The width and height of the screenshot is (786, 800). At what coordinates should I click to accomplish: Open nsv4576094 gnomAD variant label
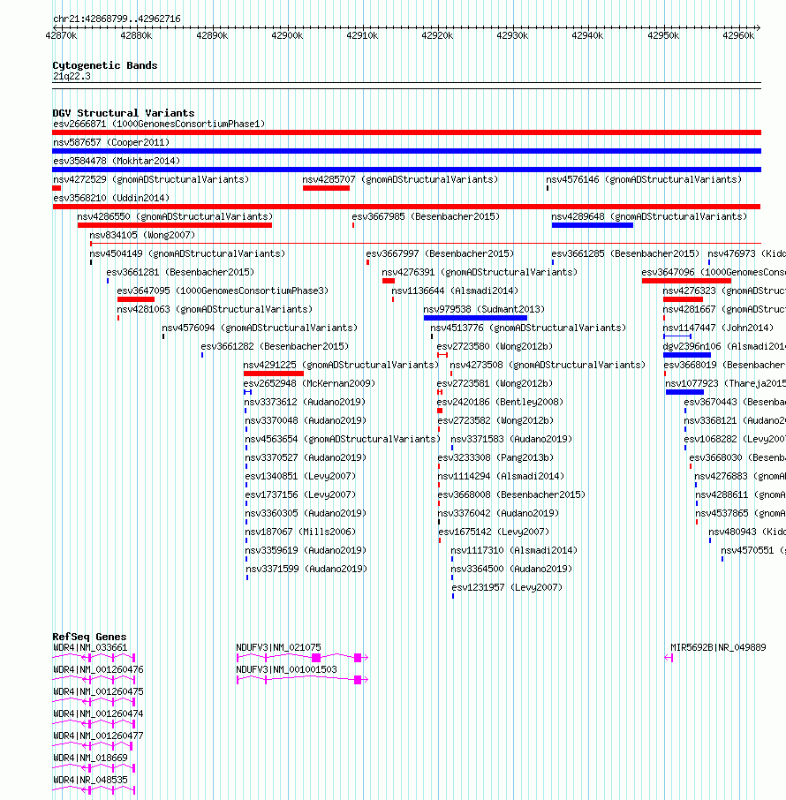click(260, 328)
